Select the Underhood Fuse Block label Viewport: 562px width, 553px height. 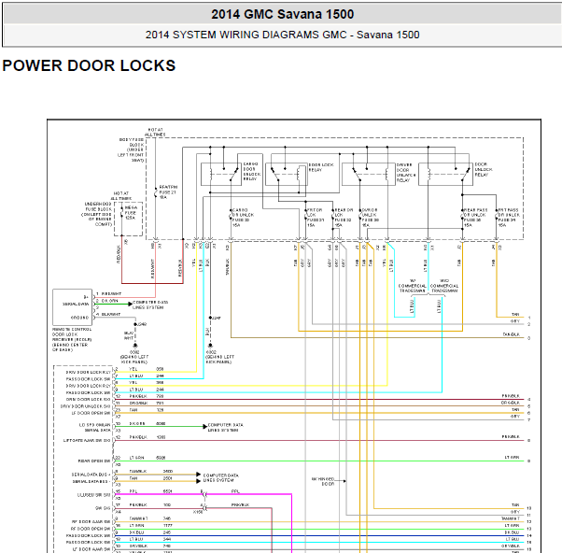point(98,214)
